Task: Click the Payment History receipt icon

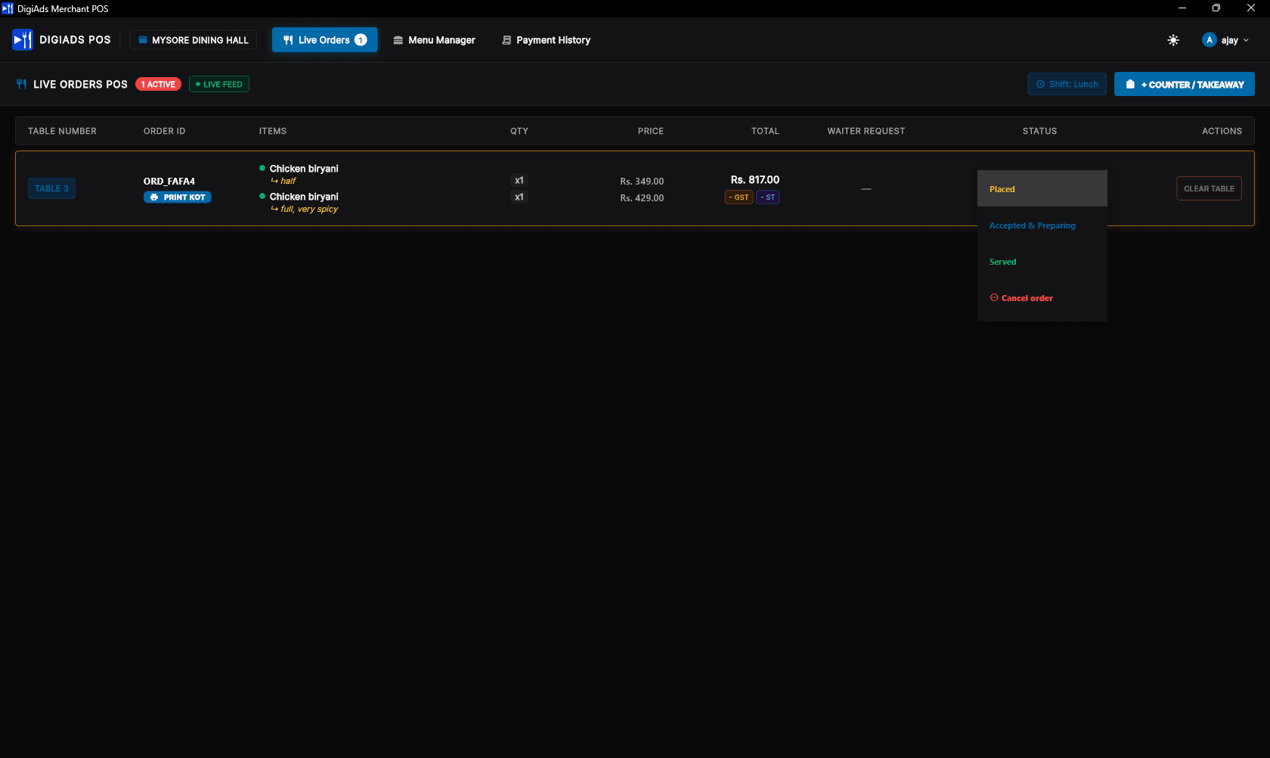Action: coord(506,40)
